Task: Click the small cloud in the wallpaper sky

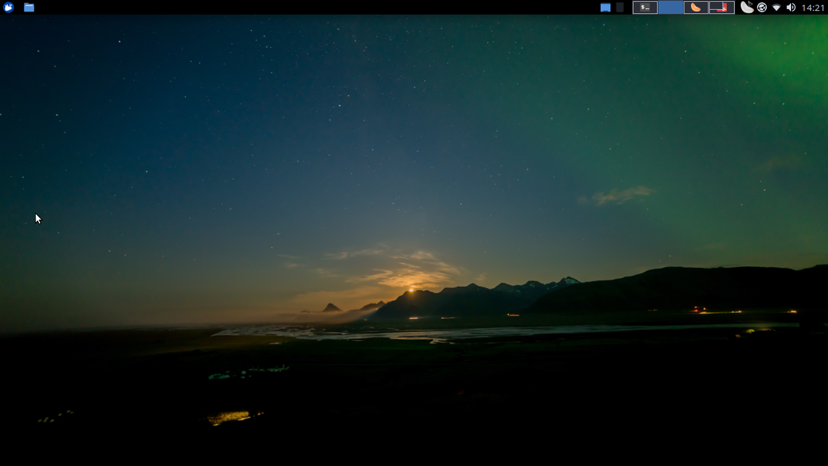Action: [x=616, y=195]
